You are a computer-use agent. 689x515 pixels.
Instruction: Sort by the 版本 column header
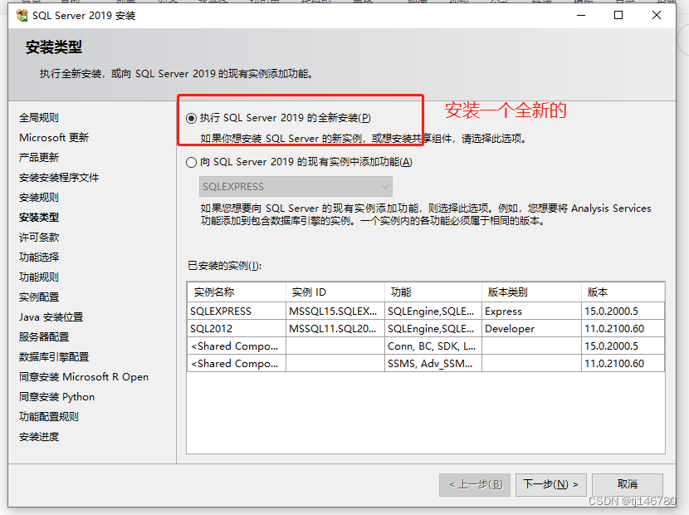click(623, 292)
